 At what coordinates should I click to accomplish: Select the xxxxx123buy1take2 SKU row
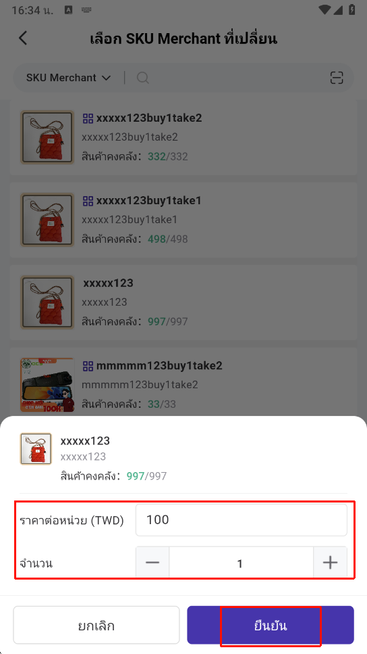click(x=183, y=137)
